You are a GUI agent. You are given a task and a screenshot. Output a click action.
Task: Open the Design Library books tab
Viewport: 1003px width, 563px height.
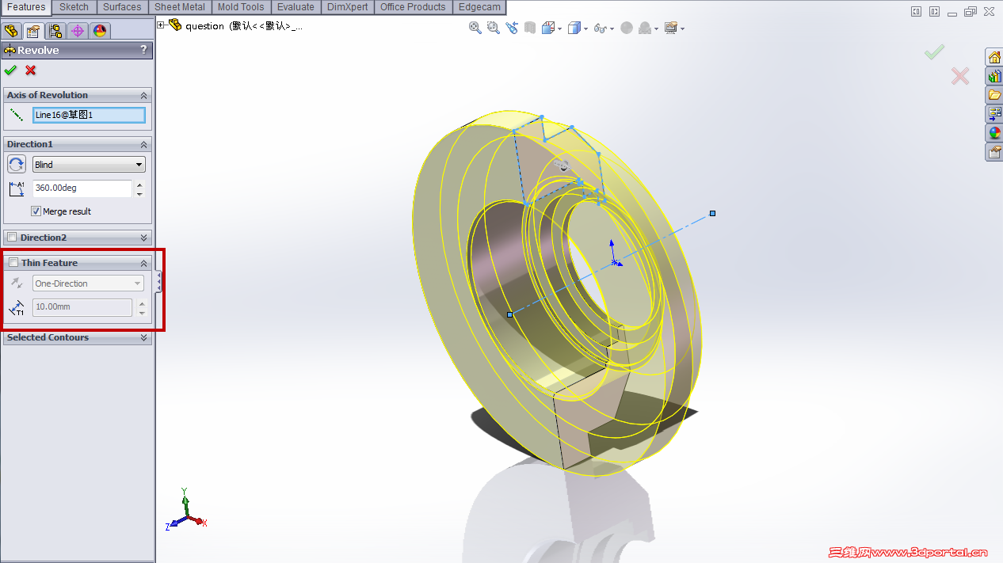click(x=994, y=76)
